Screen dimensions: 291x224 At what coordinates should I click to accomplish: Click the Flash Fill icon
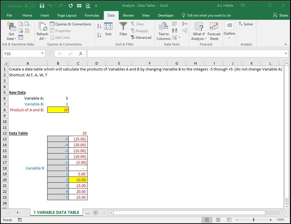[174, 24]
